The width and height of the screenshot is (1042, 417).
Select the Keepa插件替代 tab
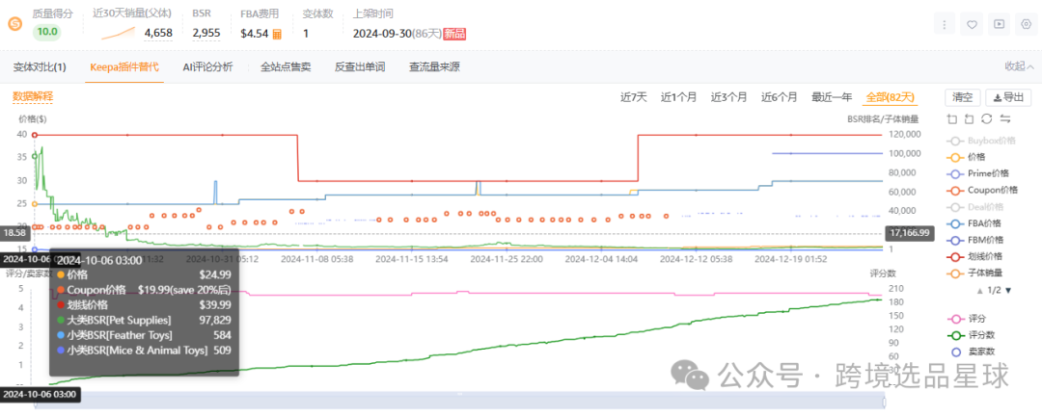[x=124, y=67]
